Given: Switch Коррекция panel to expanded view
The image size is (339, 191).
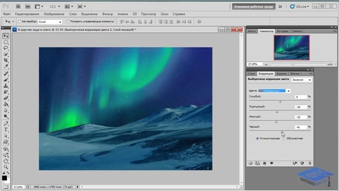Looking at the screenshot, I should point(257,163).
